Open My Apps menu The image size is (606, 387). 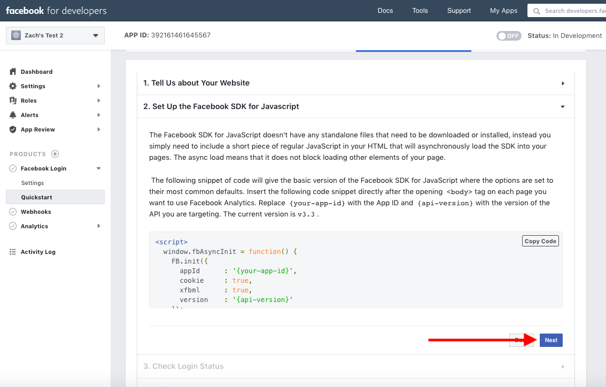(503, 11)
